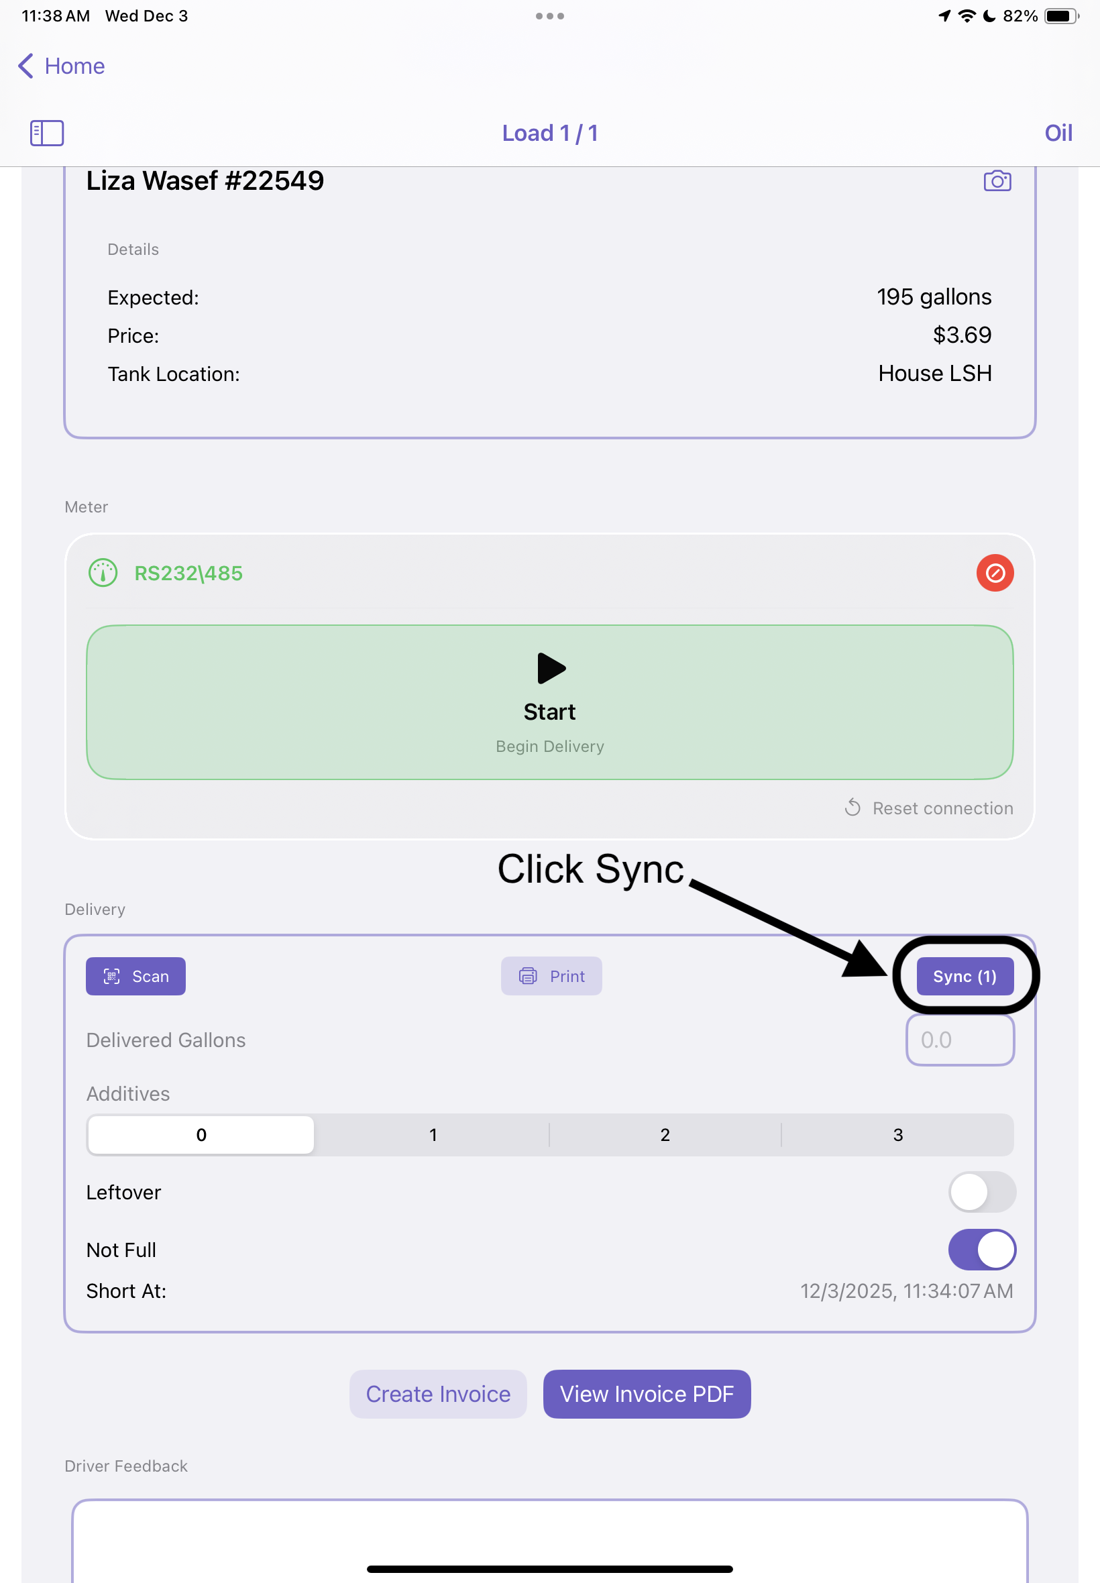Image resolution: width=1100 pixels, height=1583 pixels.
Task: Toggle the sidebar panel icon
Action: pos(47,133)
